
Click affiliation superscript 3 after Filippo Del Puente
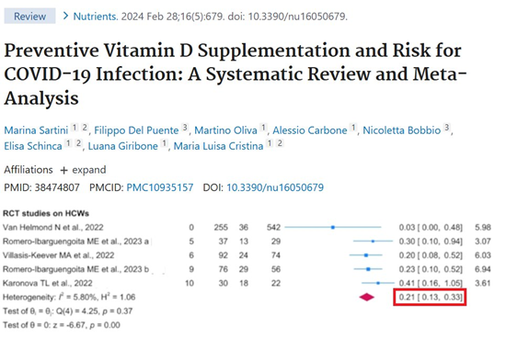pyautogui.click(x=185, y=128)
